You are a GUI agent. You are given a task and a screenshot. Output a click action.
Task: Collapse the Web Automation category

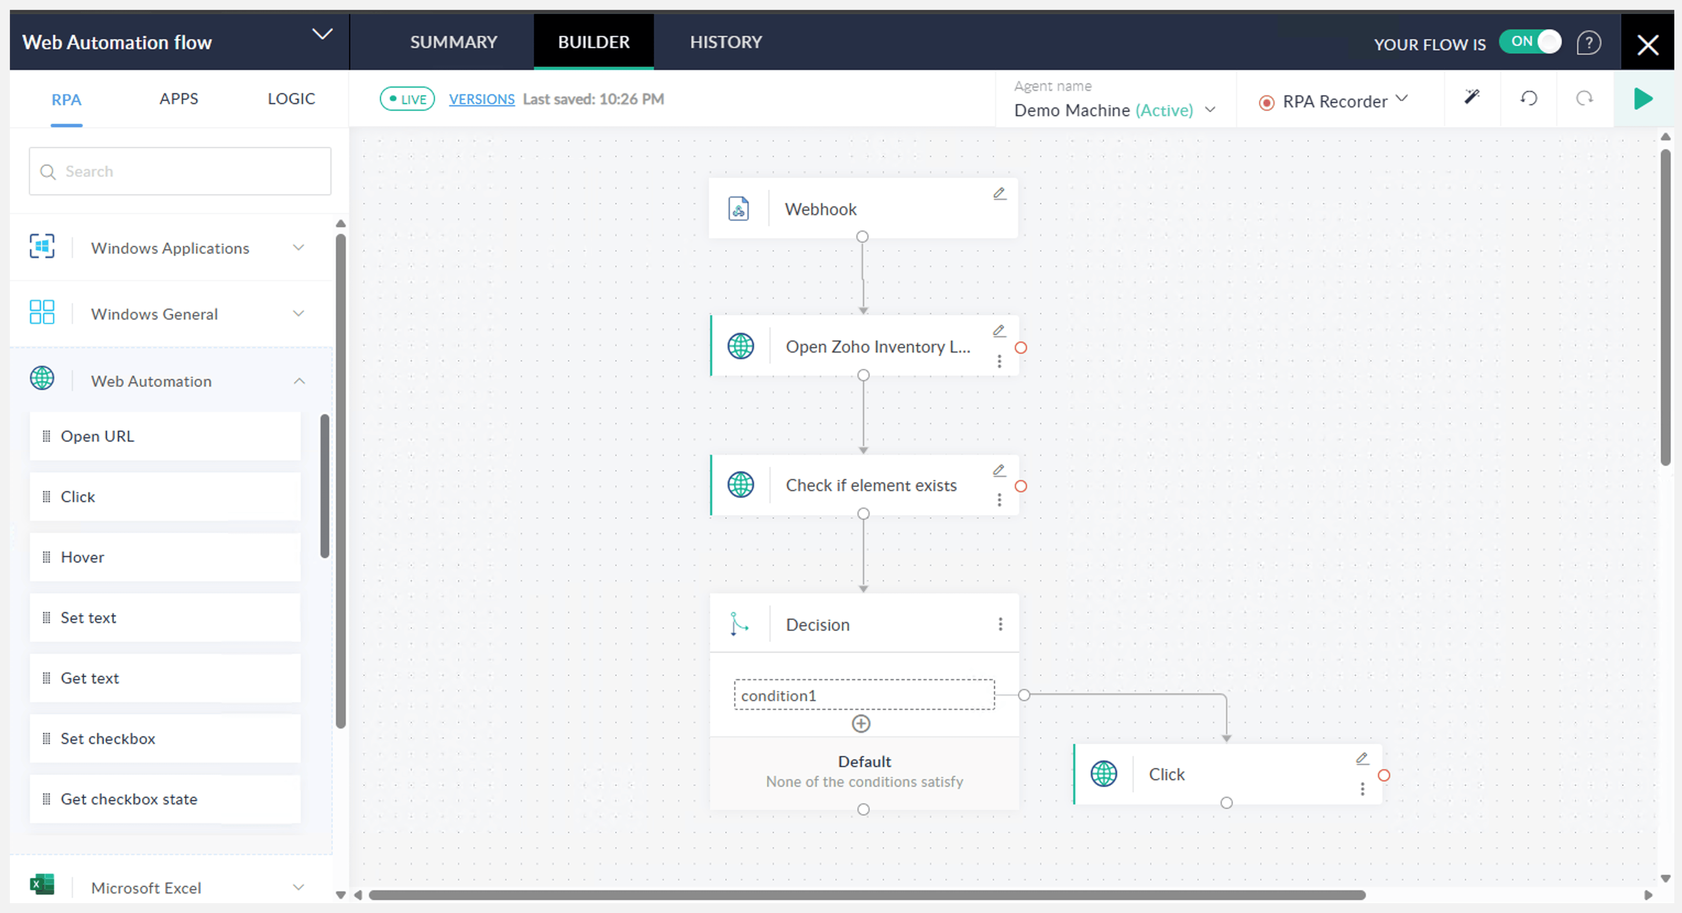click(x=299, y=381)
